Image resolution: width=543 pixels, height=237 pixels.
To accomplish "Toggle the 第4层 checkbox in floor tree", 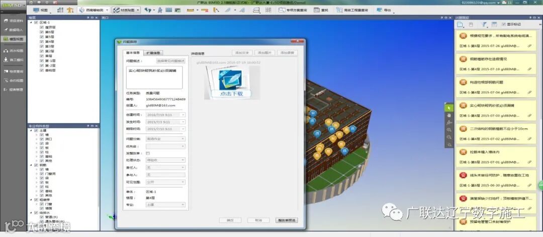I will pos(42,42).
